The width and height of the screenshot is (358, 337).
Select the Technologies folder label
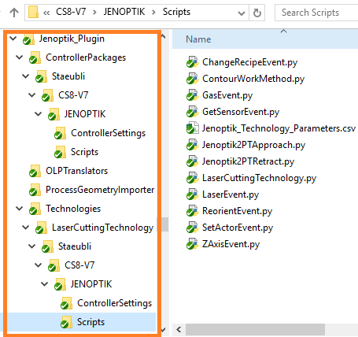click(73, 209)
